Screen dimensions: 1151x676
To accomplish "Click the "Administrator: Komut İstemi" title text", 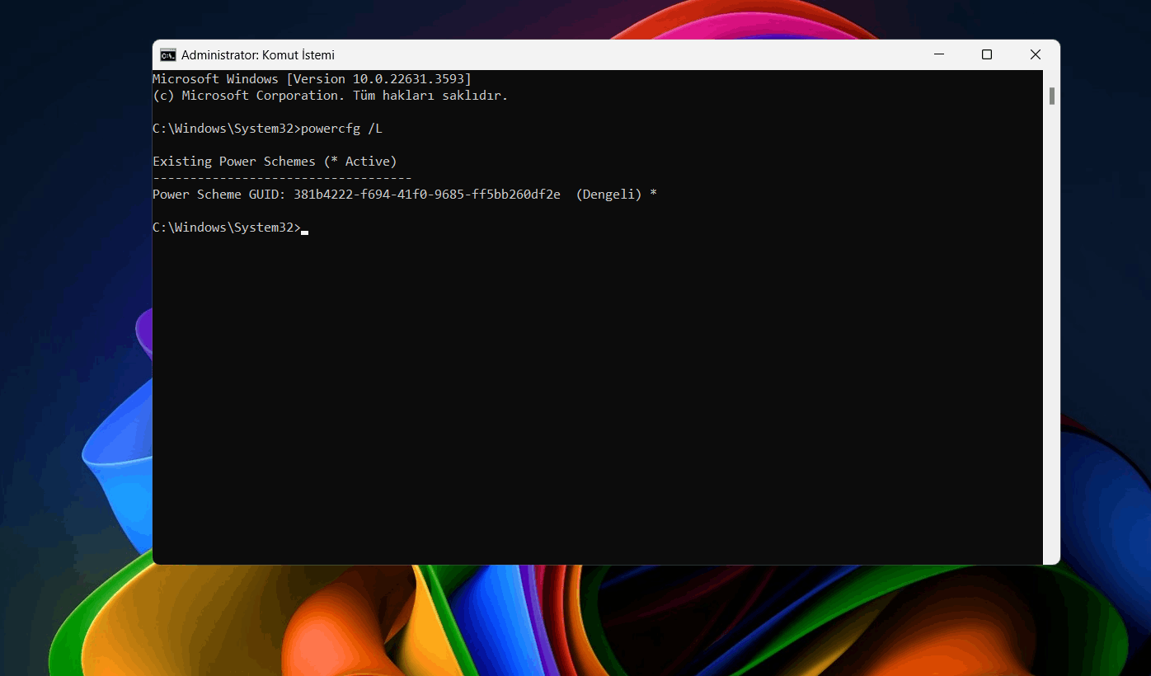I will point(258,55).
